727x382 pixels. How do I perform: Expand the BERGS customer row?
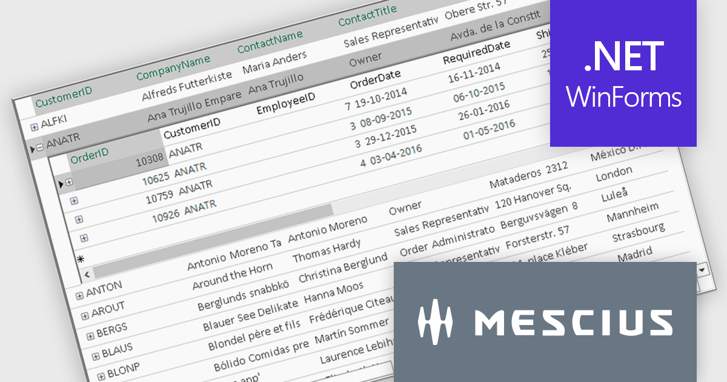(x=90, y=335)
